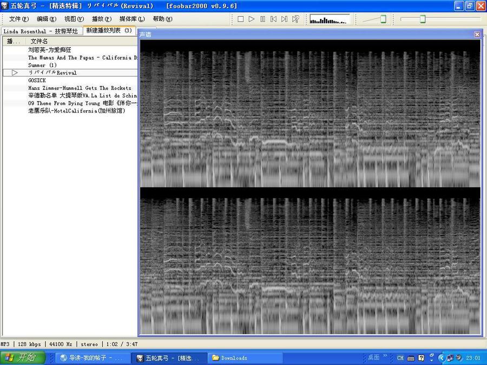Viewport: 487px width, 365px height.
Task: Click the random playback button with question mark
Action: (295, 19)
